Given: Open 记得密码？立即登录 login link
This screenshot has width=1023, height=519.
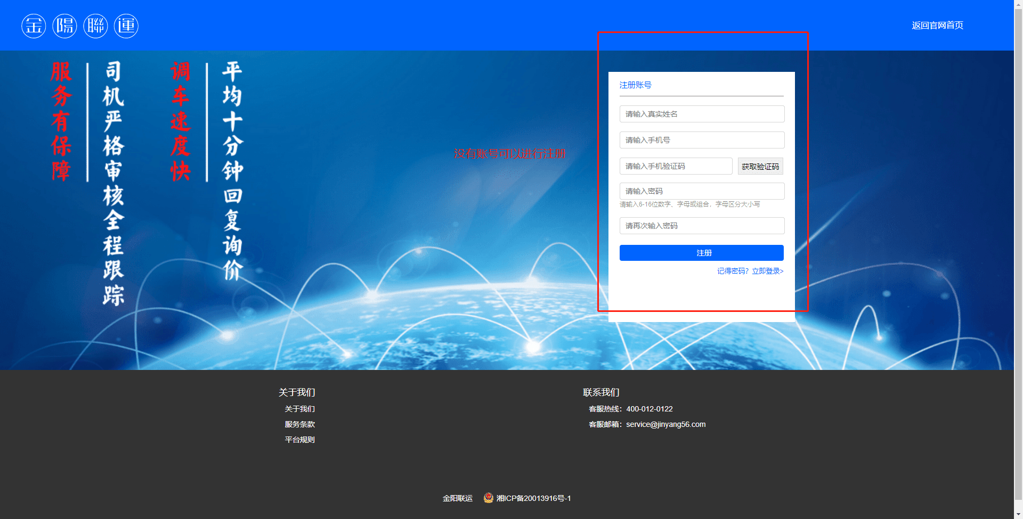Looking at the screenshot, I should pyautogui.click(x=750, y=271).
